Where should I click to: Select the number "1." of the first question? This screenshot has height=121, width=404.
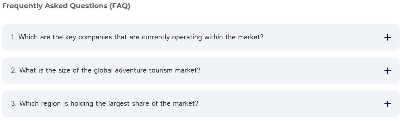(13, 38)
